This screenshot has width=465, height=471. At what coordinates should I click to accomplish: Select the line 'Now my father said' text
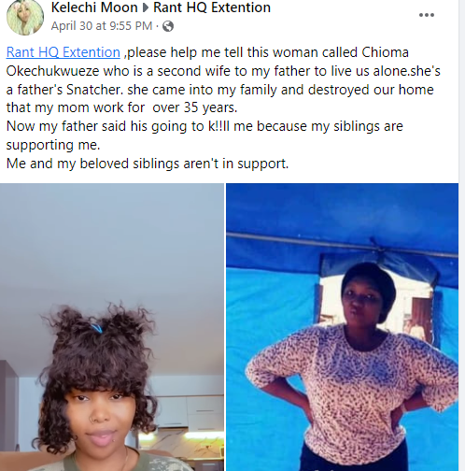pyautogui.click(x=204, y=126)
